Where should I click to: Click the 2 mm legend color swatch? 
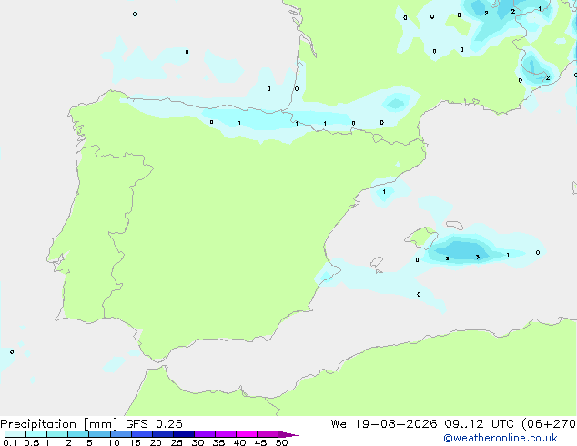point(78,434)
